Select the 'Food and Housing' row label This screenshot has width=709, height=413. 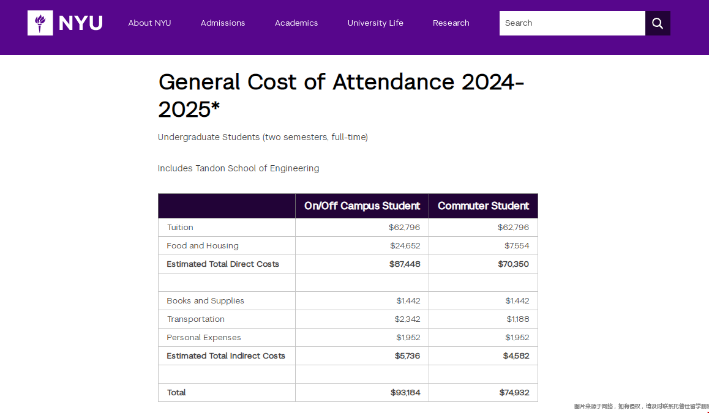(x=203, y=246)
